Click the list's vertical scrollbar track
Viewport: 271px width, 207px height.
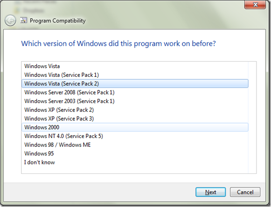coord(252,117)
